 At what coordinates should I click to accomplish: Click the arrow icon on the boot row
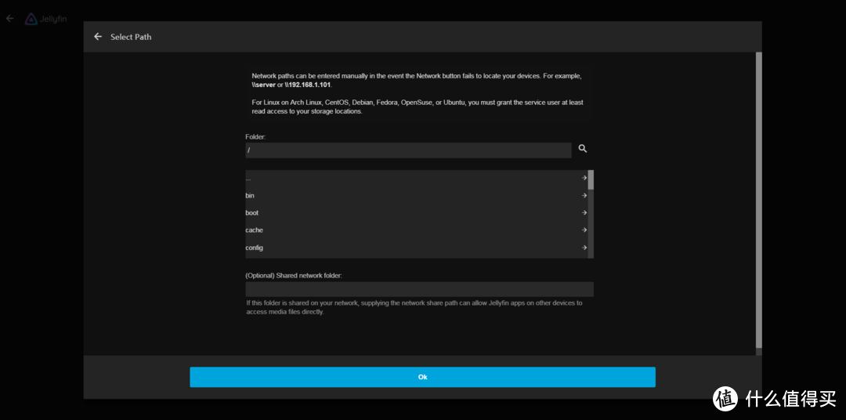click(x=584, y=212)
